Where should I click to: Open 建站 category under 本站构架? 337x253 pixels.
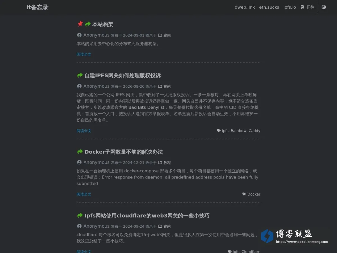coord(167,35)
